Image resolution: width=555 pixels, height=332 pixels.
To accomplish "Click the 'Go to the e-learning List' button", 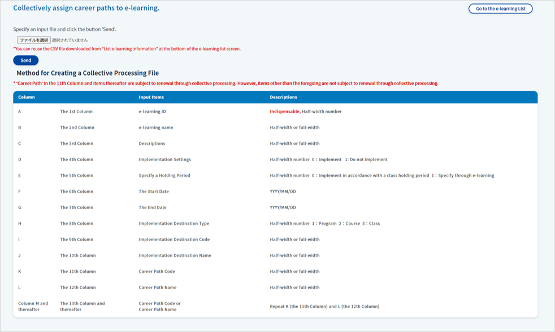I will coord(500,8).
